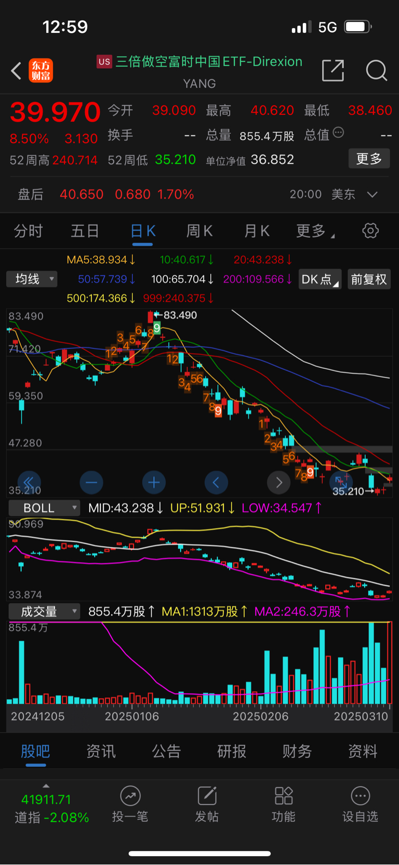Open the BOLL indicator dropdown

[44, 508]
